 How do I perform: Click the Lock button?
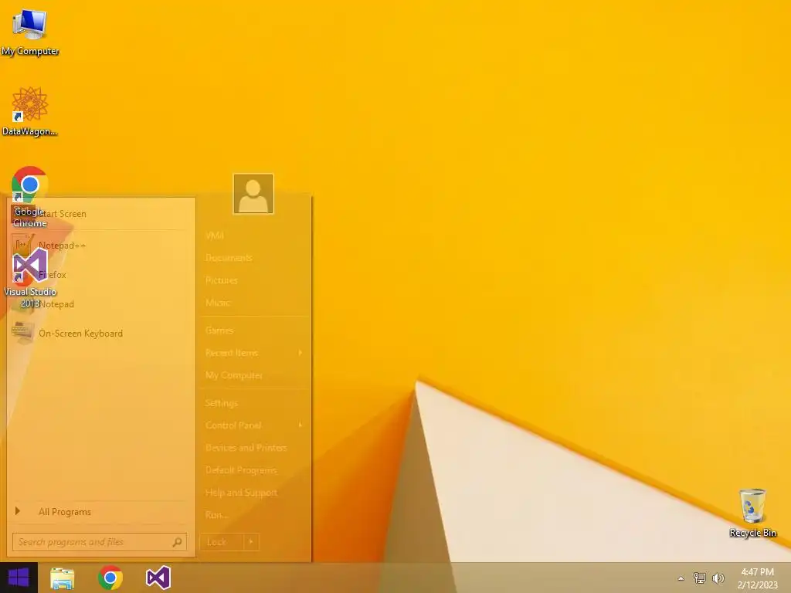pyautogui.click(x=222, y=542)
